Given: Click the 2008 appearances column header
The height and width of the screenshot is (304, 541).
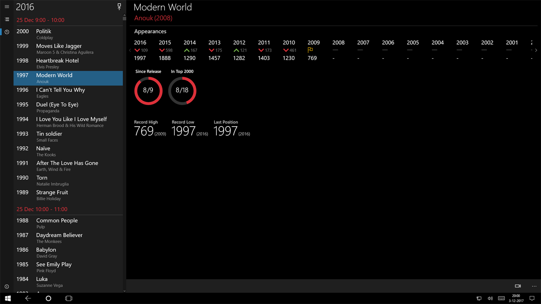Looking at the screenshot, I should coord(339,43).
